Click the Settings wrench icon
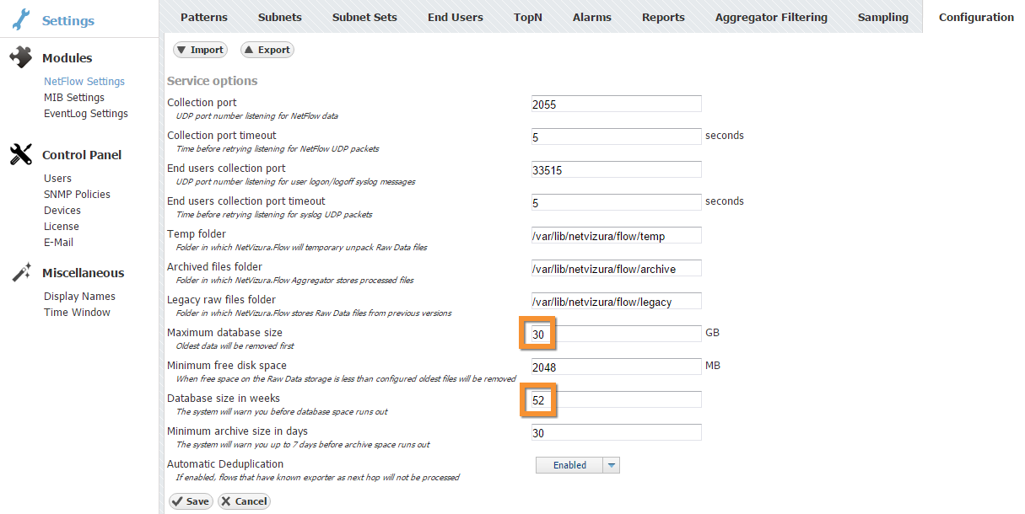This screenshot has width=1025, height=514. pyautogui.click(x=20, y=19)
